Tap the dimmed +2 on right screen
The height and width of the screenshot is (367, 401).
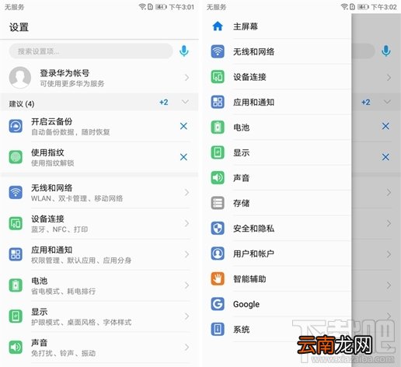point(366,102)
